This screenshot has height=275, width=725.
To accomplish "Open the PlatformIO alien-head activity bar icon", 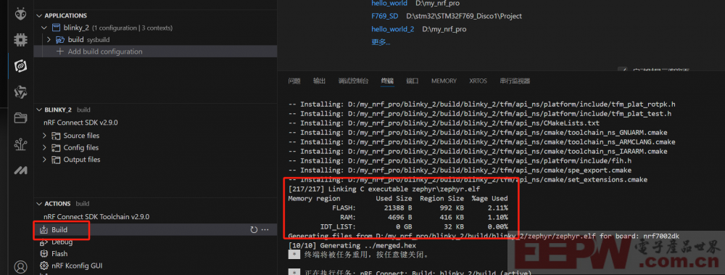I will coord(20,15).
